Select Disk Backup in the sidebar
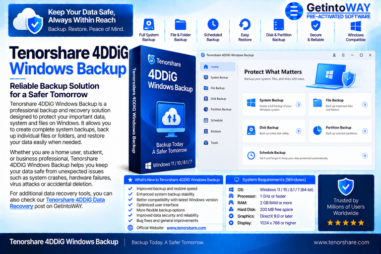Viewport: 381px width, 254px height. click(217, 99)
